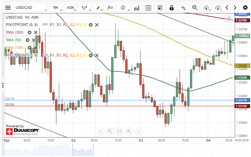This screenshot has width=251, height=157.
Task: Remove the SMA (200) indicator
Action: pyautogui.click(x=36, y=32)
